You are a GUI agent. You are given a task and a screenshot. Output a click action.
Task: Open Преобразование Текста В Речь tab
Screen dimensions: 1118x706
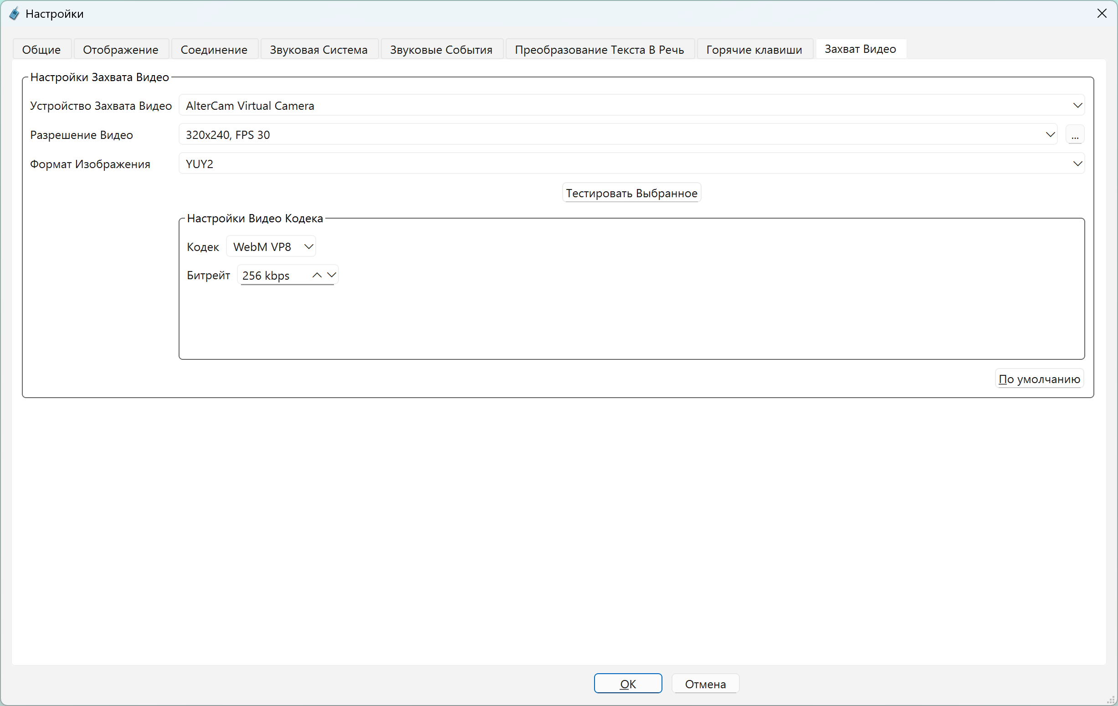(599, 50)
